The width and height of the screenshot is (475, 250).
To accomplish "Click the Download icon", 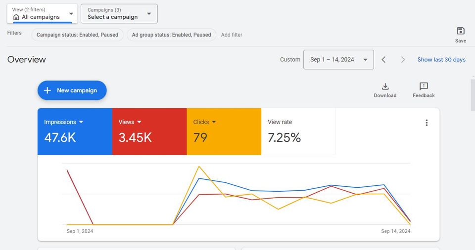I will [385, 86].
